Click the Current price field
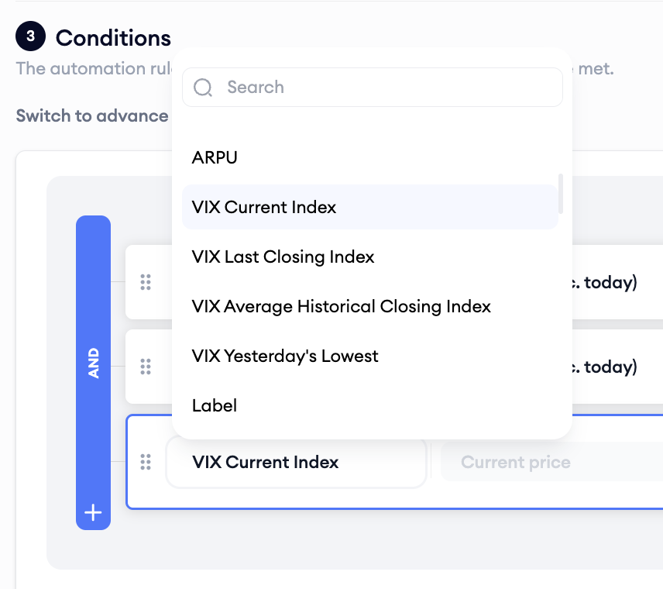 point(551,462)
